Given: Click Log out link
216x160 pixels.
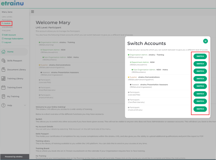Looking at the screenshot, I should point(6,42).
